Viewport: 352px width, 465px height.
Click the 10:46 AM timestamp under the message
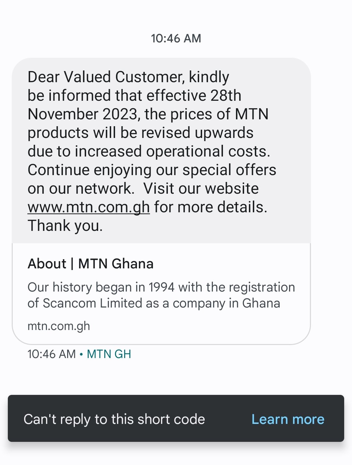[51, 354]
